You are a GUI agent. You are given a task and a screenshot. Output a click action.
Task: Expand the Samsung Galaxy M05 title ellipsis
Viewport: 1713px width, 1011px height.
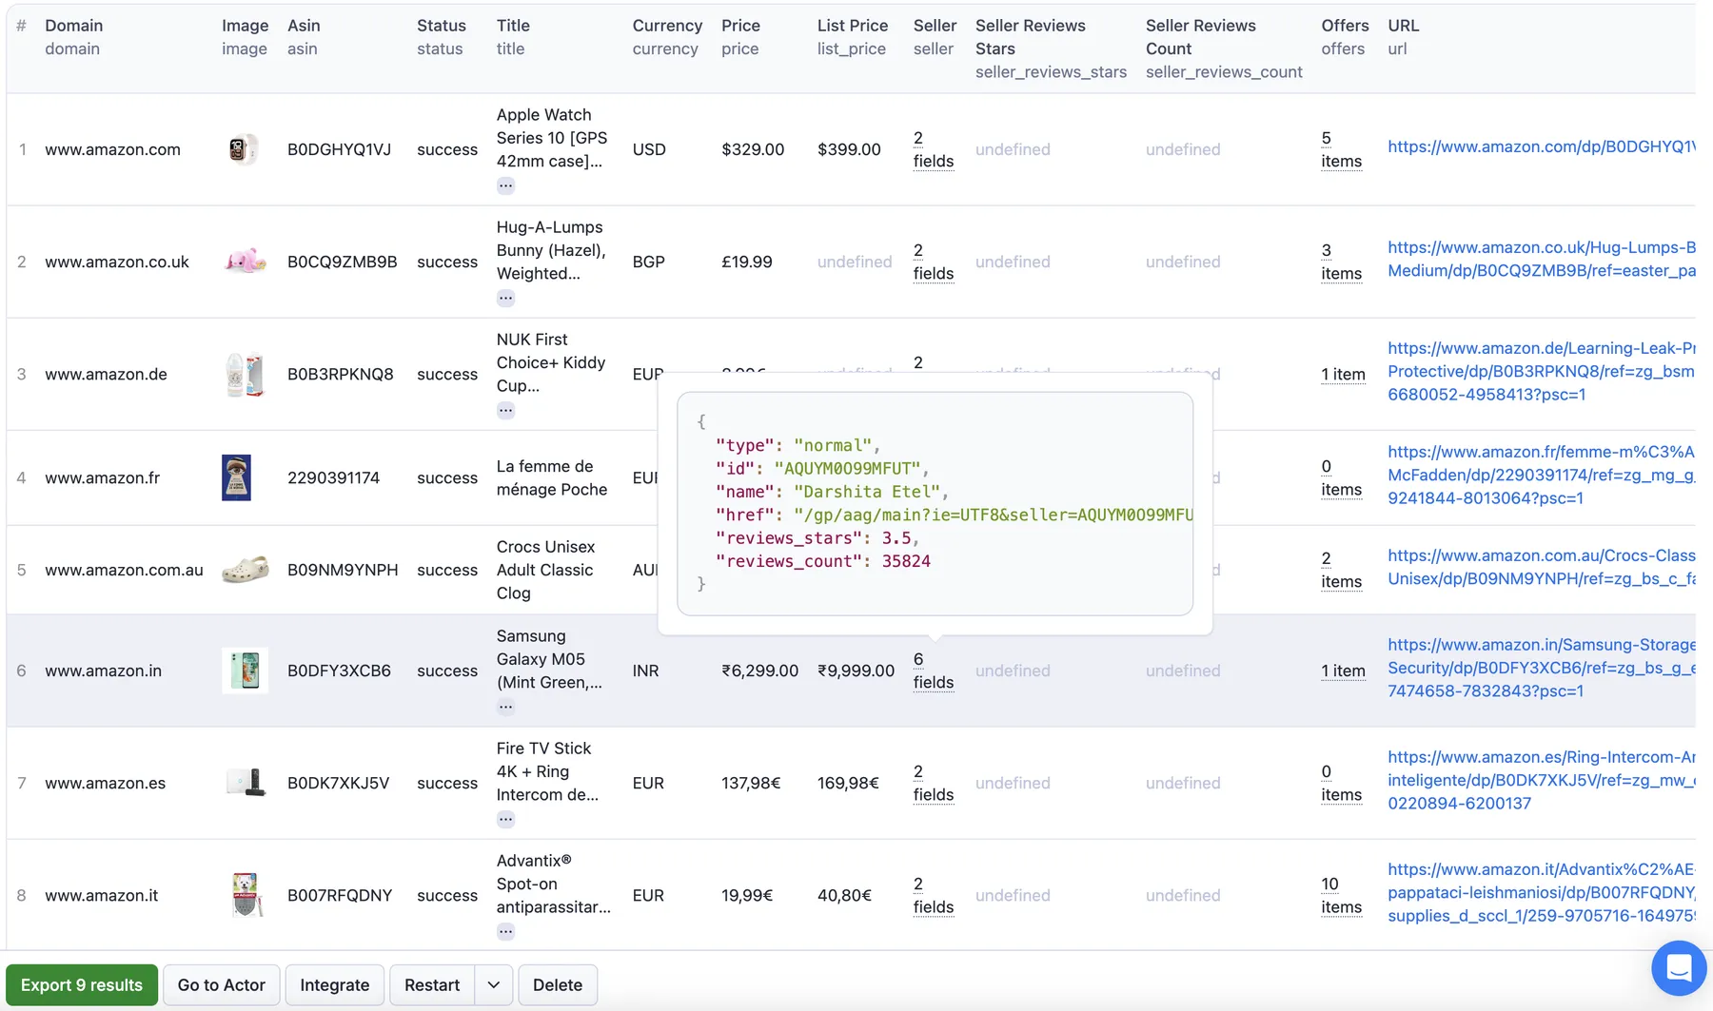pyautogui.click(x=505, y=706)
